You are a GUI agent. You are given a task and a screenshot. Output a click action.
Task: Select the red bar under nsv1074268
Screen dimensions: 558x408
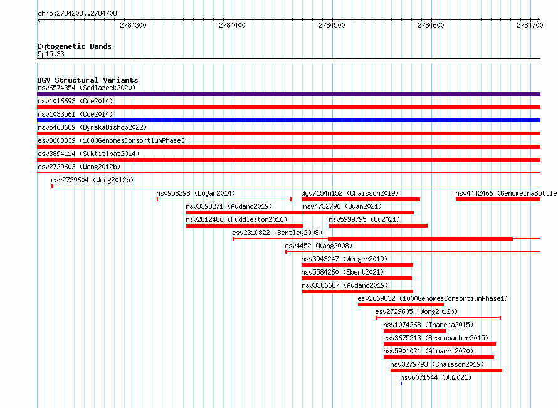pos(414,331)
